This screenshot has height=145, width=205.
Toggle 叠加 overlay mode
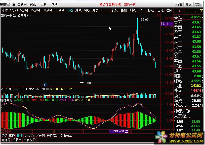pos(124,10)
